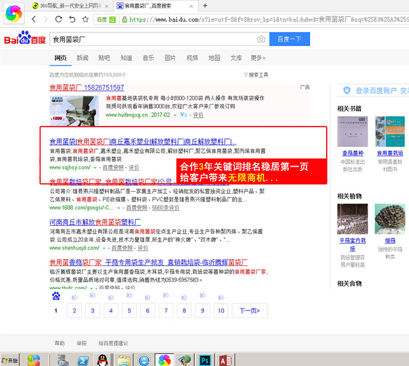
Task: Click the Baidu logo
Action: [25, 38]
